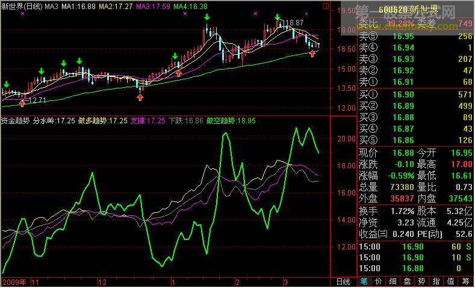Image resolution: width=475 pixels, height=288 pixels.
Task: Click the 现价 16.88 value
Action: coord(403,153)
